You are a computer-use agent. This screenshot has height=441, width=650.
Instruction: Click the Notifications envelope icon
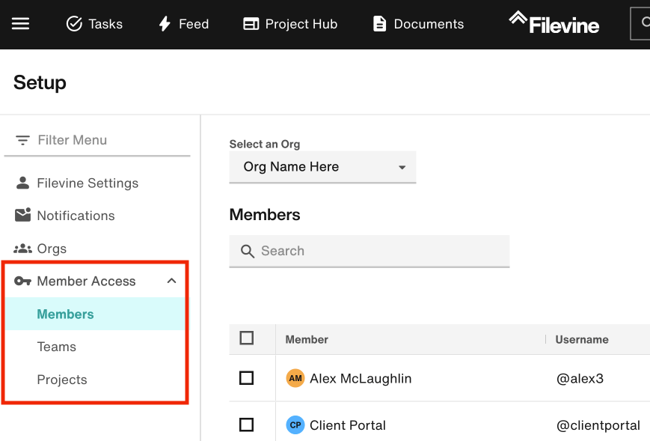tap(22, 215)
